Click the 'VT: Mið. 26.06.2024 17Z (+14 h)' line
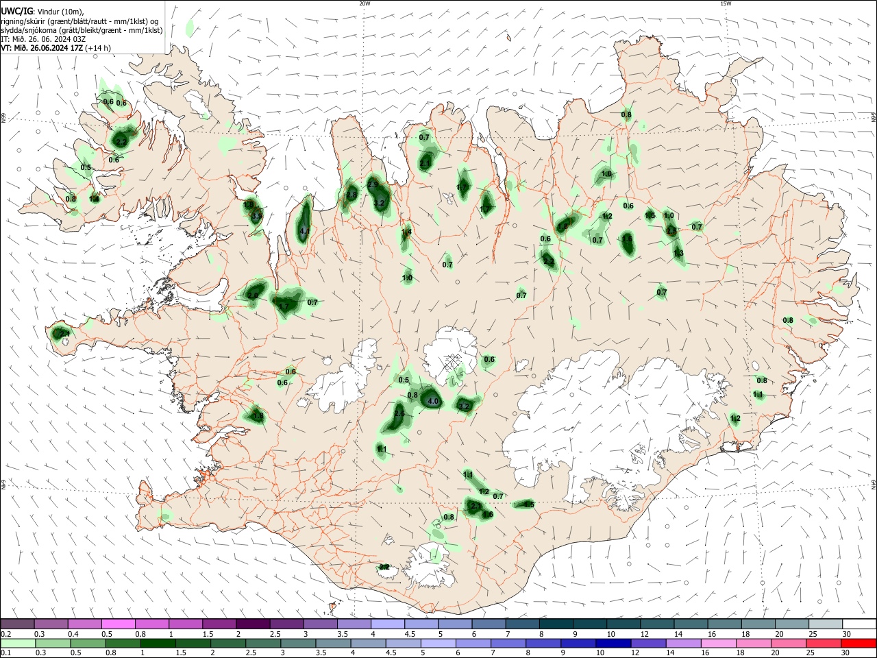877x658 pixels. click(x=55, y=48)
